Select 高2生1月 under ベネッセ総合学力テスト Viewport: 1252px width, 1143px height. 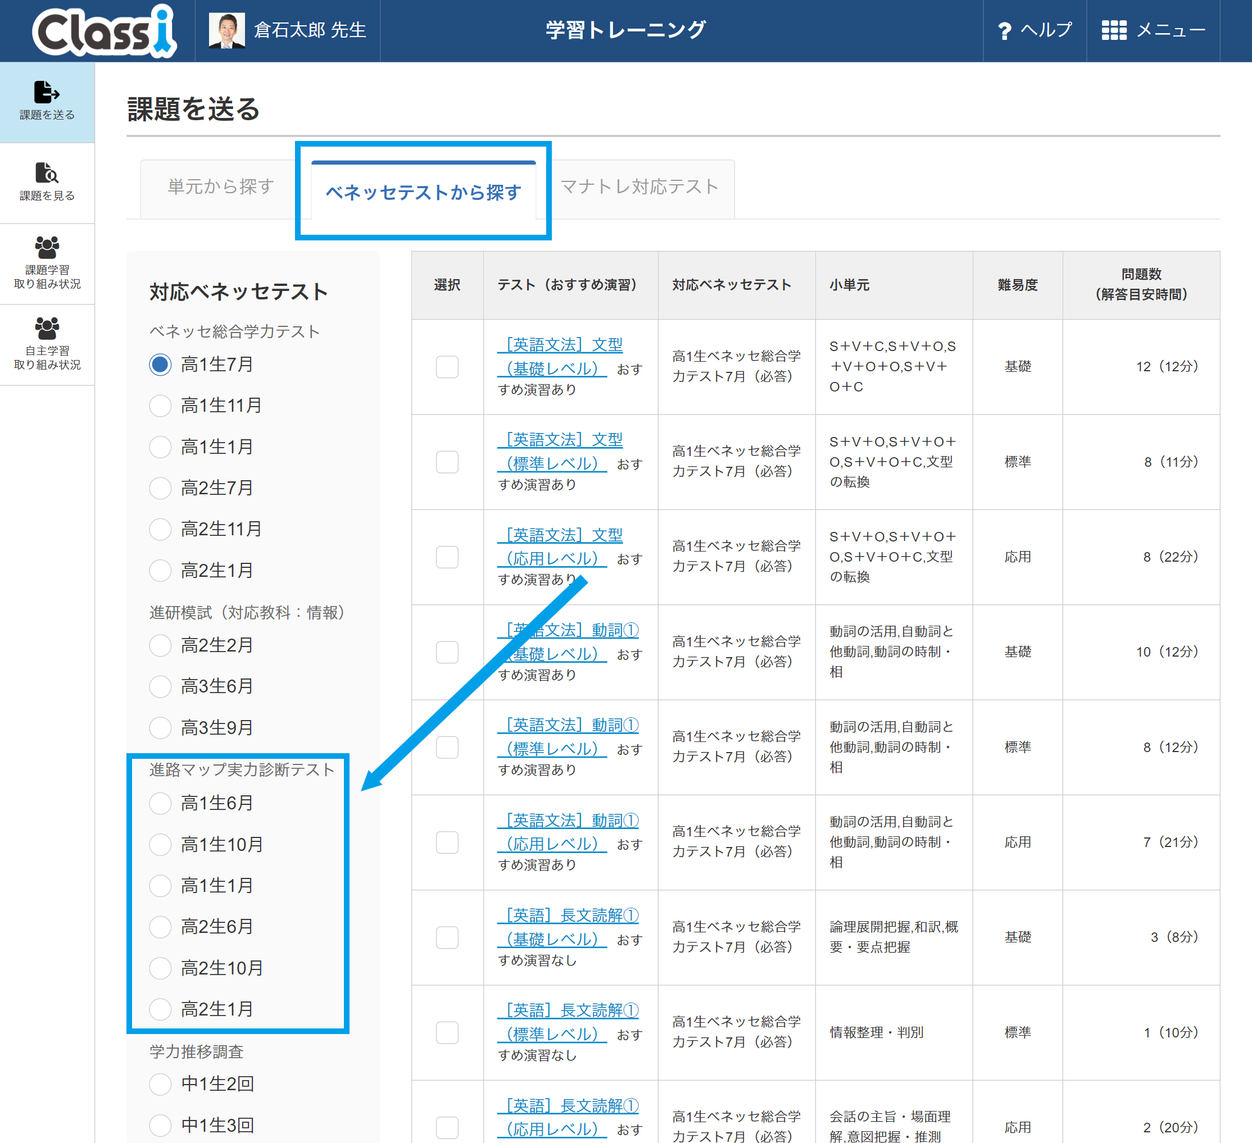click(160, 571)
